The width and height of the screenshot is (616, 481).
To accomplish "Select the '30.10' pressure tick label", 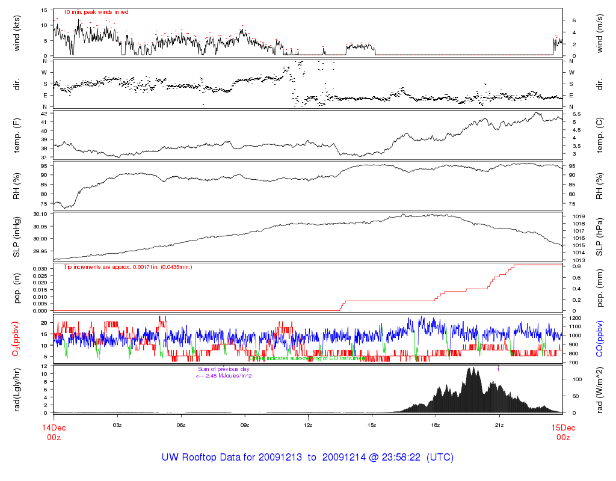I will [x=40, y=214].
